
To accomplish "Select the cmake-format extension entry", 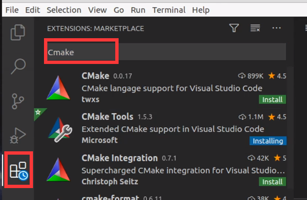I will 160,197.
